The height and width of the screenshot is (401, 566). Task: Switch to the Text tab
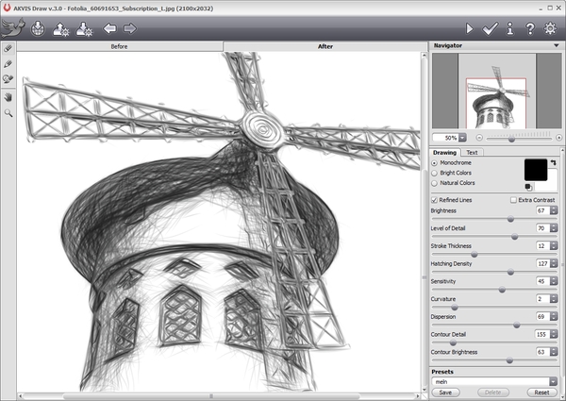472,152
